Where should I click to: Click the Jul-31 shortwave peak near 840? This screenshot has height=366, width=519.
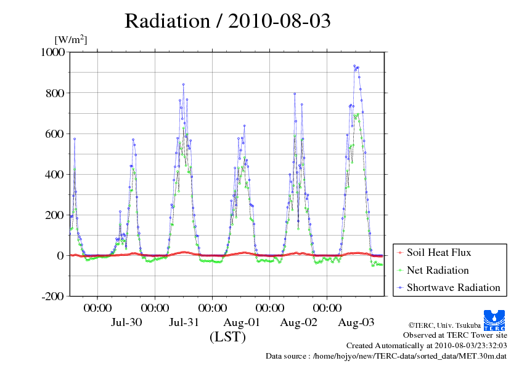183,84
